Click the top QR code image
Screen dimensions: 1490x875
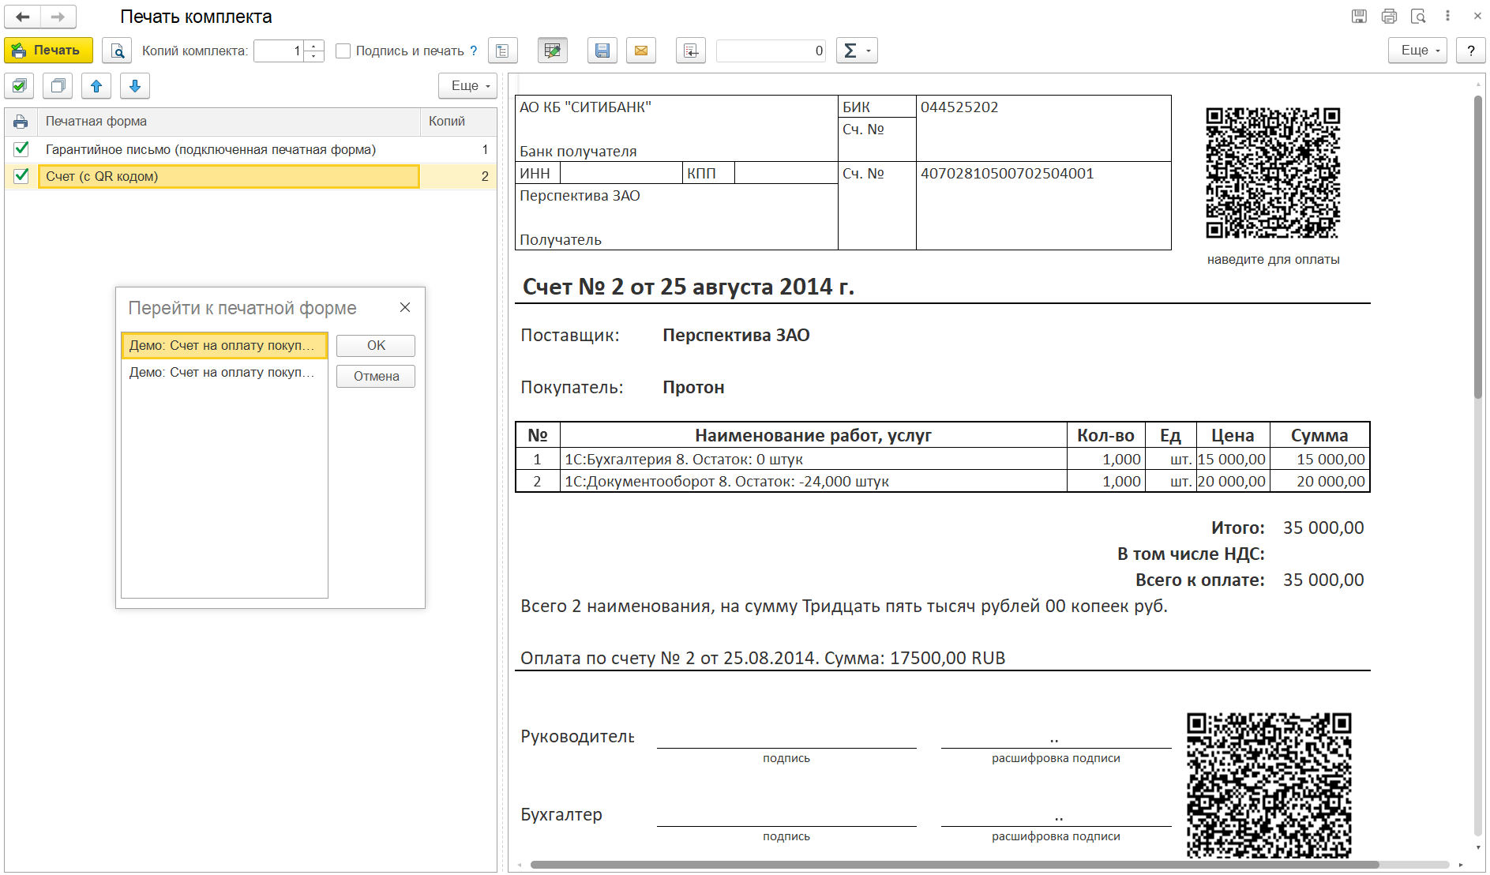1273,173
